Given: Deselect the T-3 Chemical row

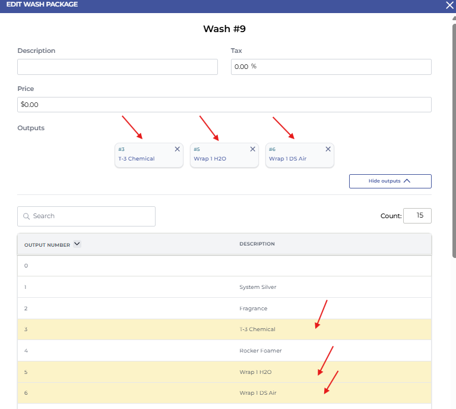Looking at the screenshot, I should 224,329.
